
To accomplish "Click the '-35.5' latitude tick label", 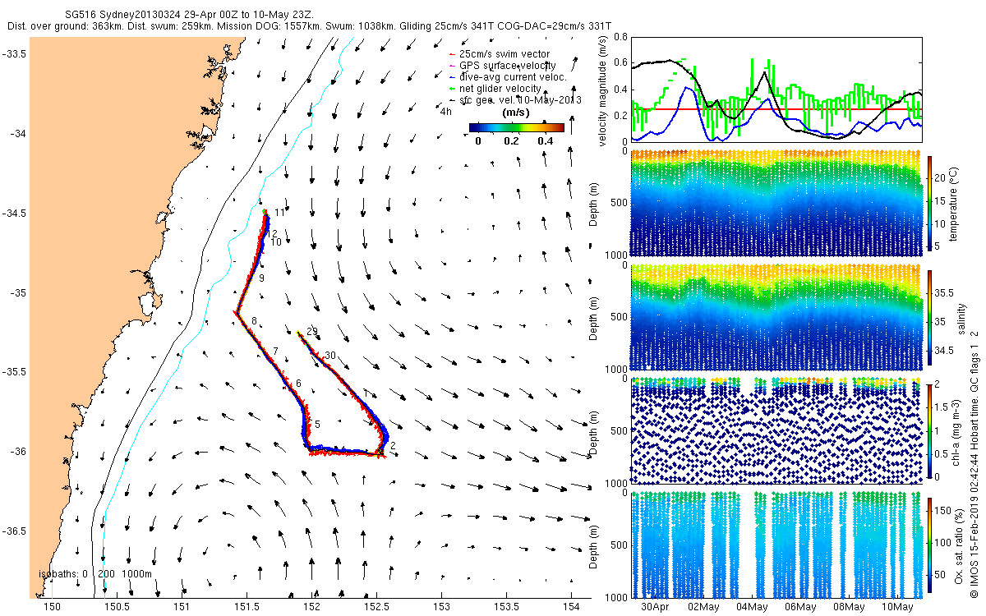I will coord(13,372).
